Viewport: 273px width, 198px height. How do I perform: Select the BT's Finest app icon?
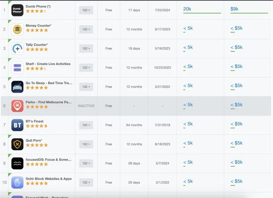(17, 125)
